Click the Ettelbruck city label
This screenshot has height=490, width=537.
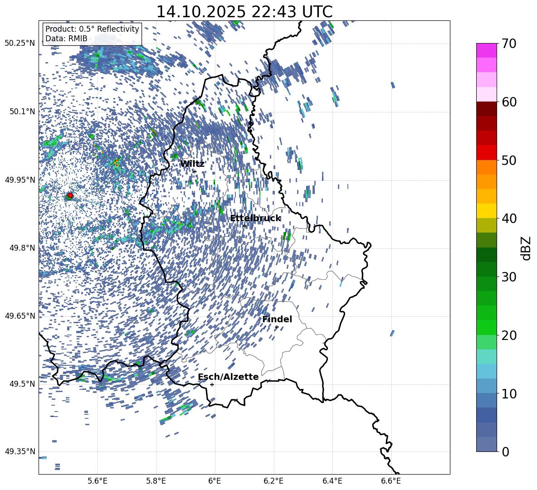click(x=255, y=218)
